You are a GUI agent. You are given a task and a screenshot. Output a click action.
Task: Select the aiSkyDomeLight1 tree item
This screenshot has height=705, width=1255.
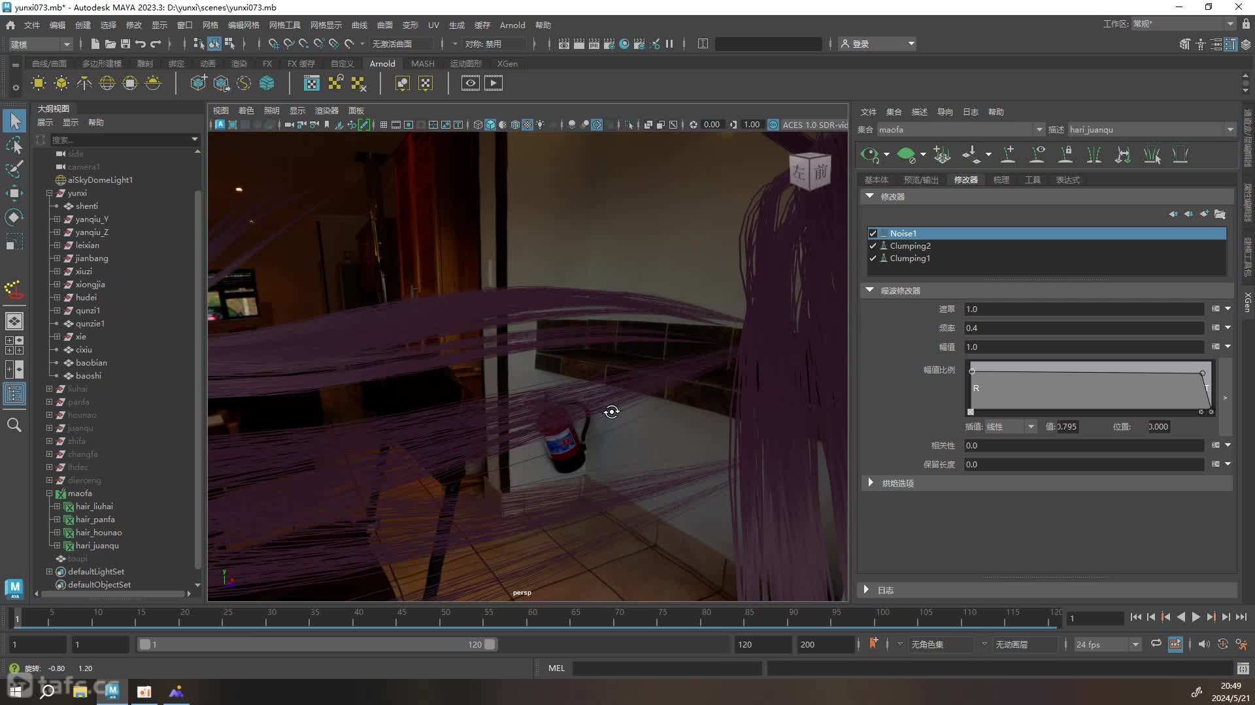[100, 180]
